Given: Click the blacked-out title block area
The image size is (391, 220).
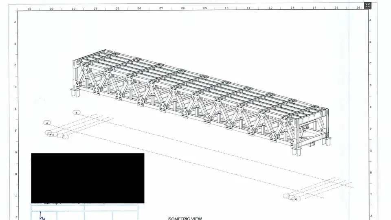Looking at the screenshot, I should click(x=88, y=178).
